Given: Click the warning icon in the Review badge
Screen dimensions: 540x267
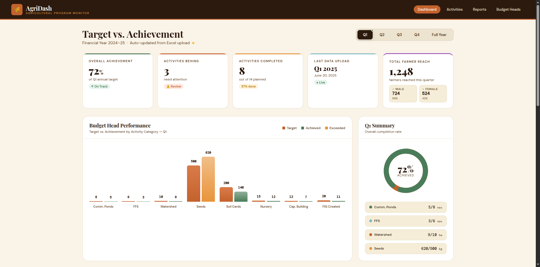Looking at the screenshot, I should coord(168,86).
